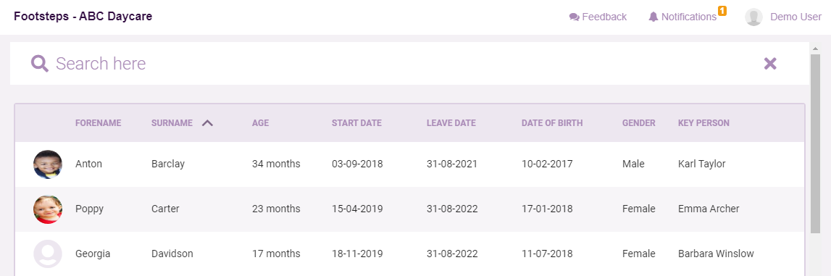831x276 pixels.
Task: Sort by Start Date column
Action: (356, 123)
